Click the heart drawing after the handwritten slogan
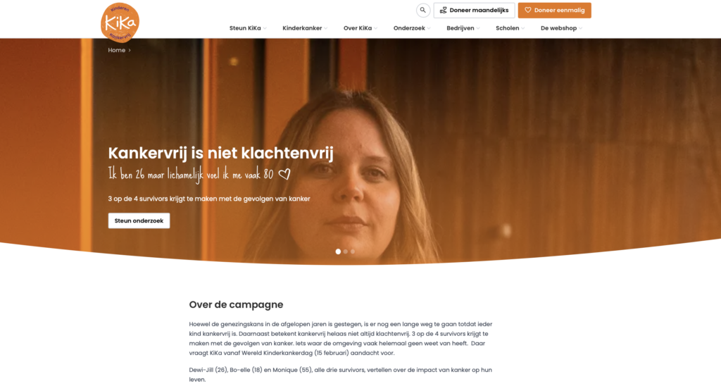 (284, 175)
